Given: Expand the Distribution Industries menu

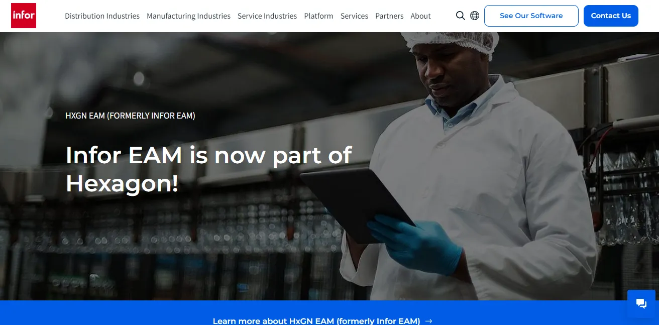Looking at the screenshot, I should (102, 16).
